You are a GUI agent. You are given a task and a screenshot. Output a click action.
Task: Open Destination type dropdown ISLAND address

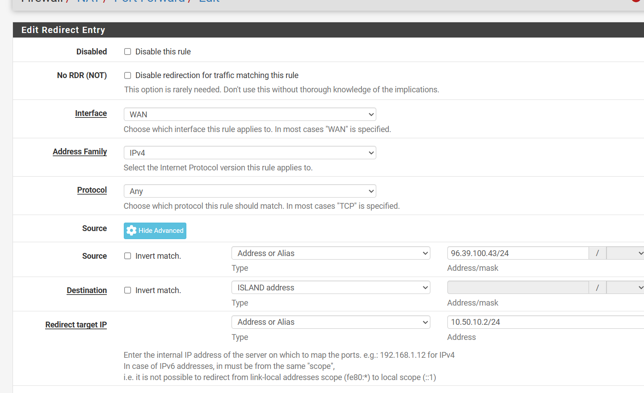click(x=330, y=288)
